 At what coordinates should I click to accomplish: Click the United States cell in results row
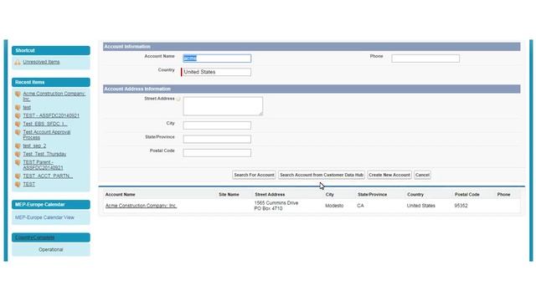click(420, 206)
